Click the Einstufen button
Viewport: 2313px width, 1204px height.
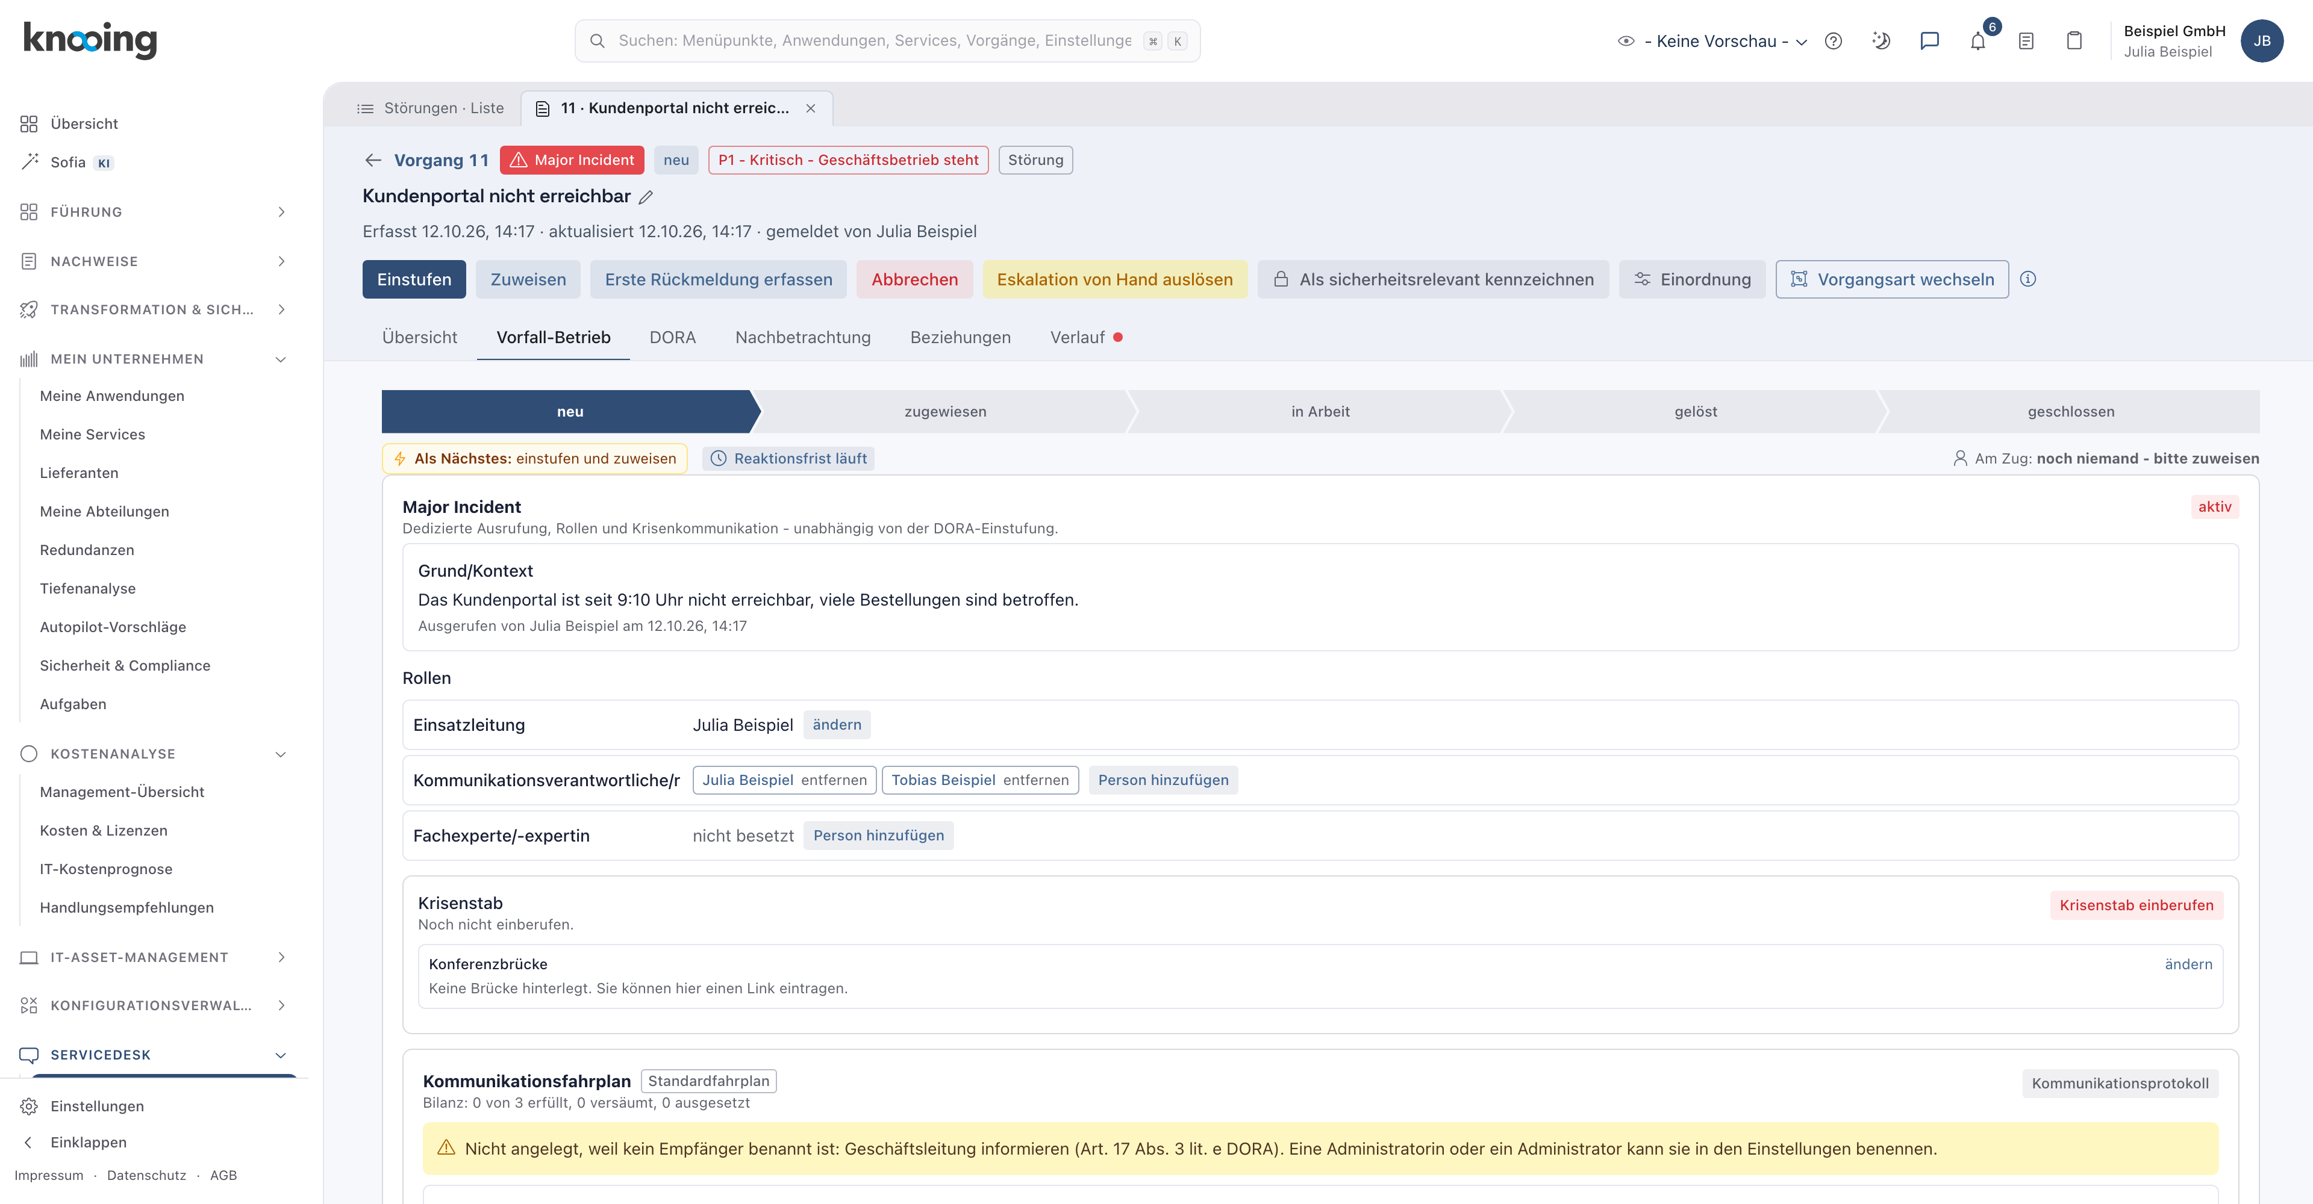(414, 279)
